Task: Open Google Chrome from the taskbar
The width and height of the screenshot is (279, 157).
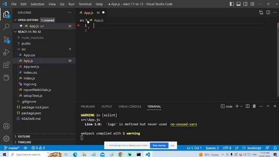Action: (x=120, y=154)
